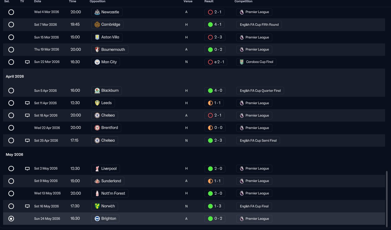The height and width of the screenshot is (230, 391).
Task: Select the Blackburn fixture radio button
Action: [11, 91]
